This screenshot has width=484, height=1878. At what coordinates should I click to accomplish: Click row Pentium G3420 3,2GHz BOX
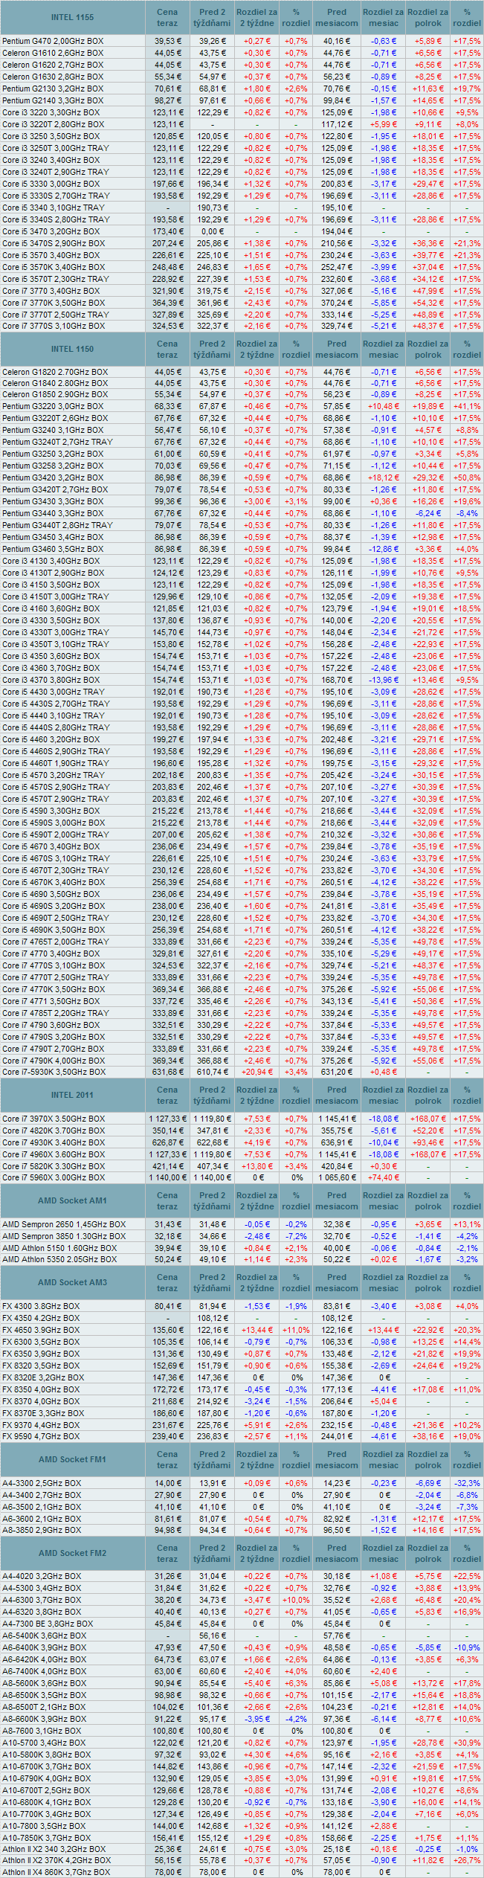pos(242,477)
